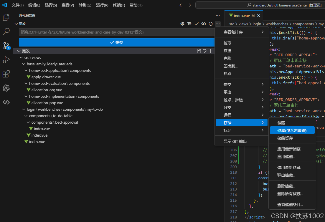Image resolution: width=325 pixels, height=222 pixels.
Task: Open 转到(G) menu
Action: pyautogui.click(x=85, y=5)
